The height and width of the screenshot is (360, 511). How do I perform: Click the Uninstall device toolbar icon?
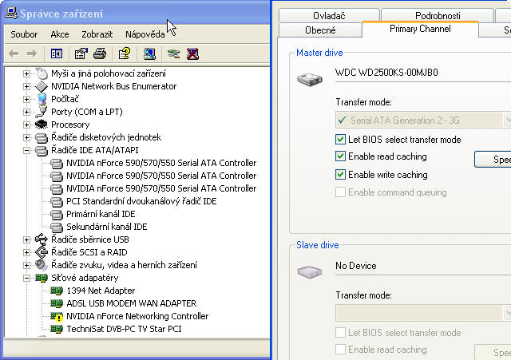pos(192,54)
